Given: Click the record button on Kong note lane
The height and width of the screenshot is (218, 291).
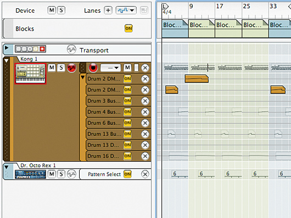Looking at the screenshot, I should (93, 68).
